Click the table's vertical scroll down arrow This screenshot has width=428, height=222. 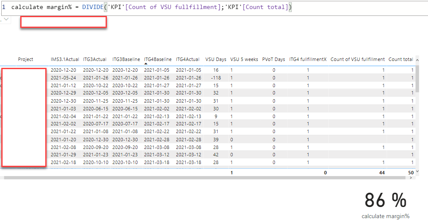pos(417,172)
